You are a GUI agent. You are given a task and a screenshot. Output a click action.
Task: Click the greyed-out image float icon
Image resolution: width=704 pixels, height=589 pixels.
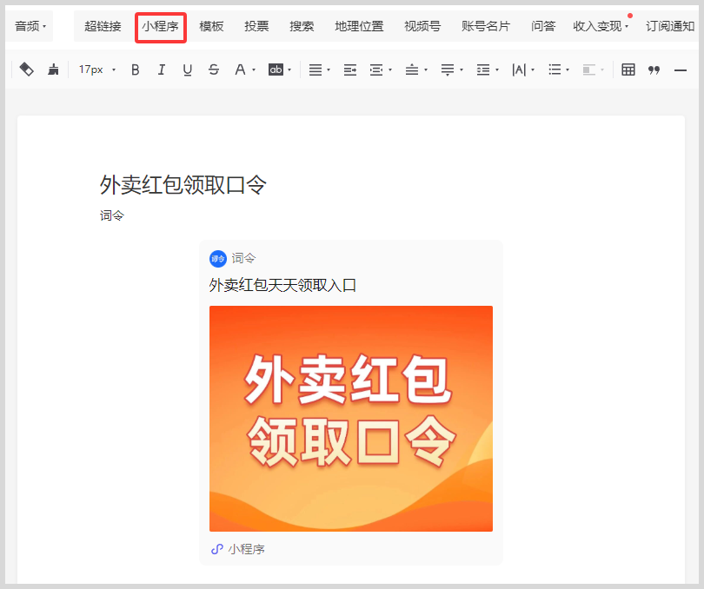pos(589,69)
